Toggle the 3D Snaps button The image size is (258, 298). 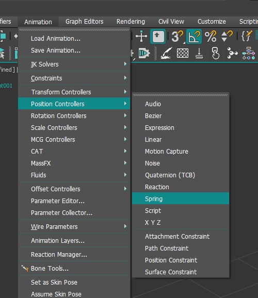pyautogui.click(x=178, y=36)
